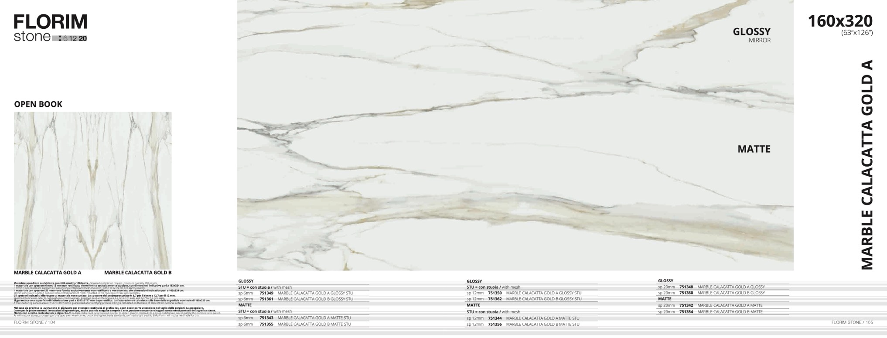Open the Open Book marble preview image

point(92,190)
